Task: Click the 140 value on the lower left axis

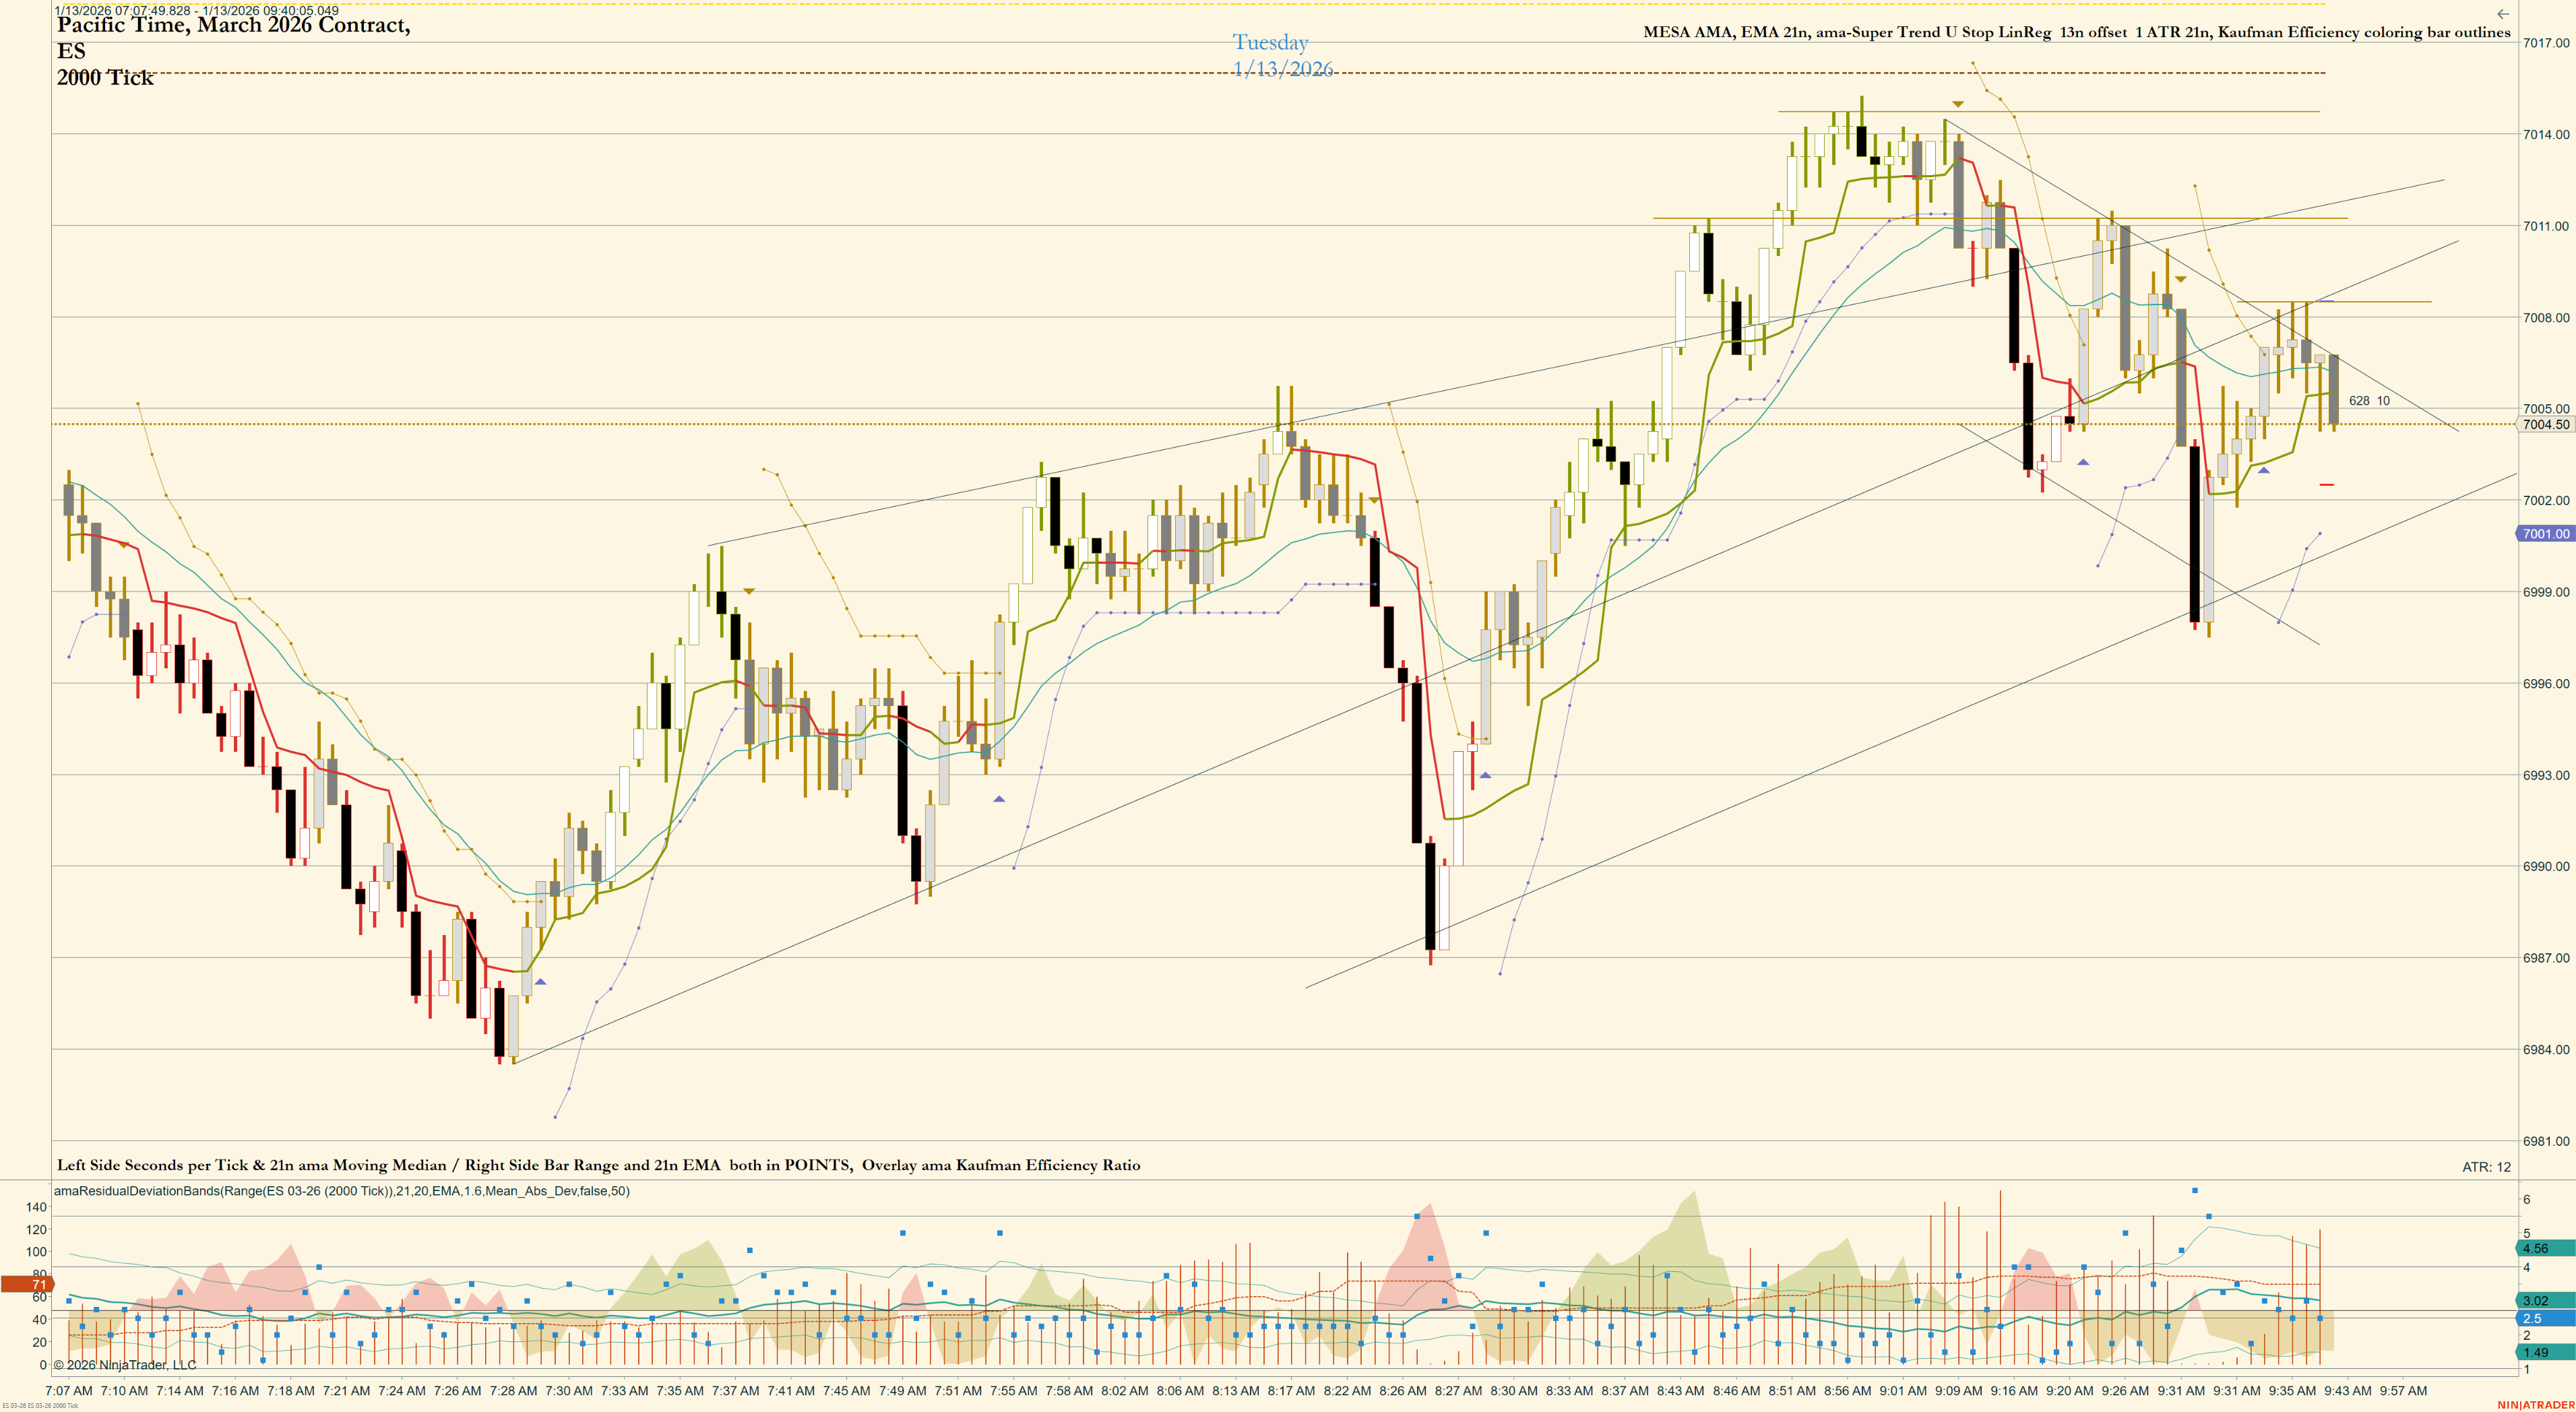Action: 36,1207
